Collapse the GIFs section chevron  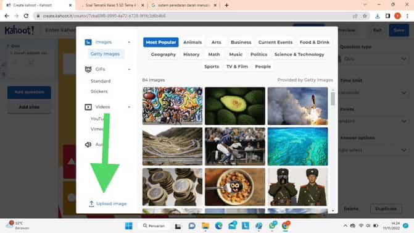[x=129, y=69]
